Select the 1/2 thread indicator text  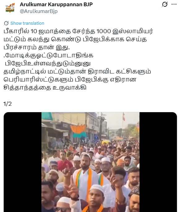(7, 104)
